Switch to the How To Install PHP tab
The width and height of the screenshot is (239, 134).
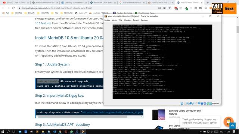point(161,3)
